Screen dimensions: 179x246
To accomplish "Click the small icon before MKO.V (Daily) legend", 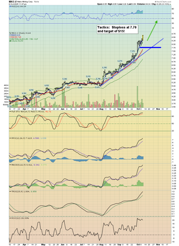I will click(x=10, y=33).
